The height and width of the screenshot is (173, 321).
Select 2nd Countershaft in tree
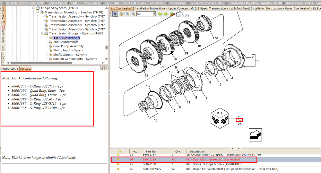pos(65,42)
